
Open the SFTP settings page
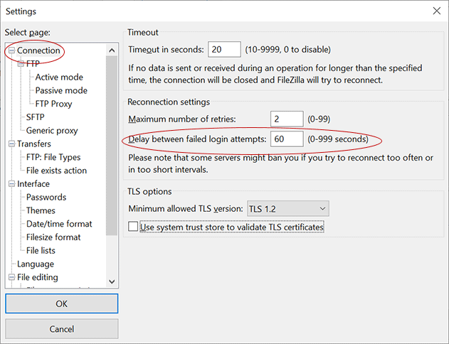[36, 117]
